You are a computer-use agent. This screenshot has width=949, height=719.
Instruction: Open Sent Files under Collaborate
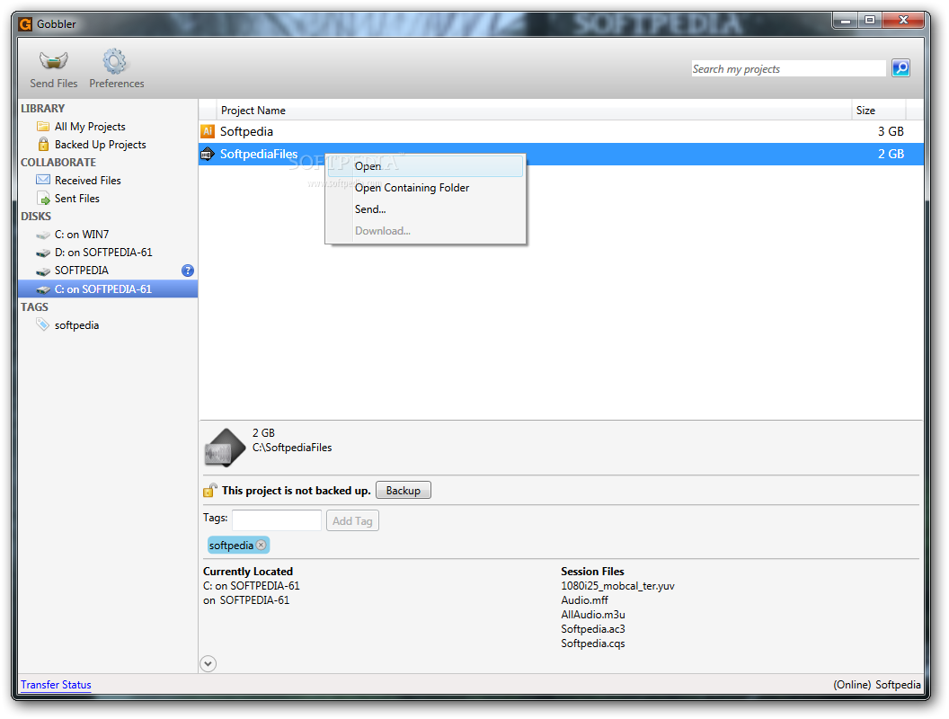(x=77, y=199)
